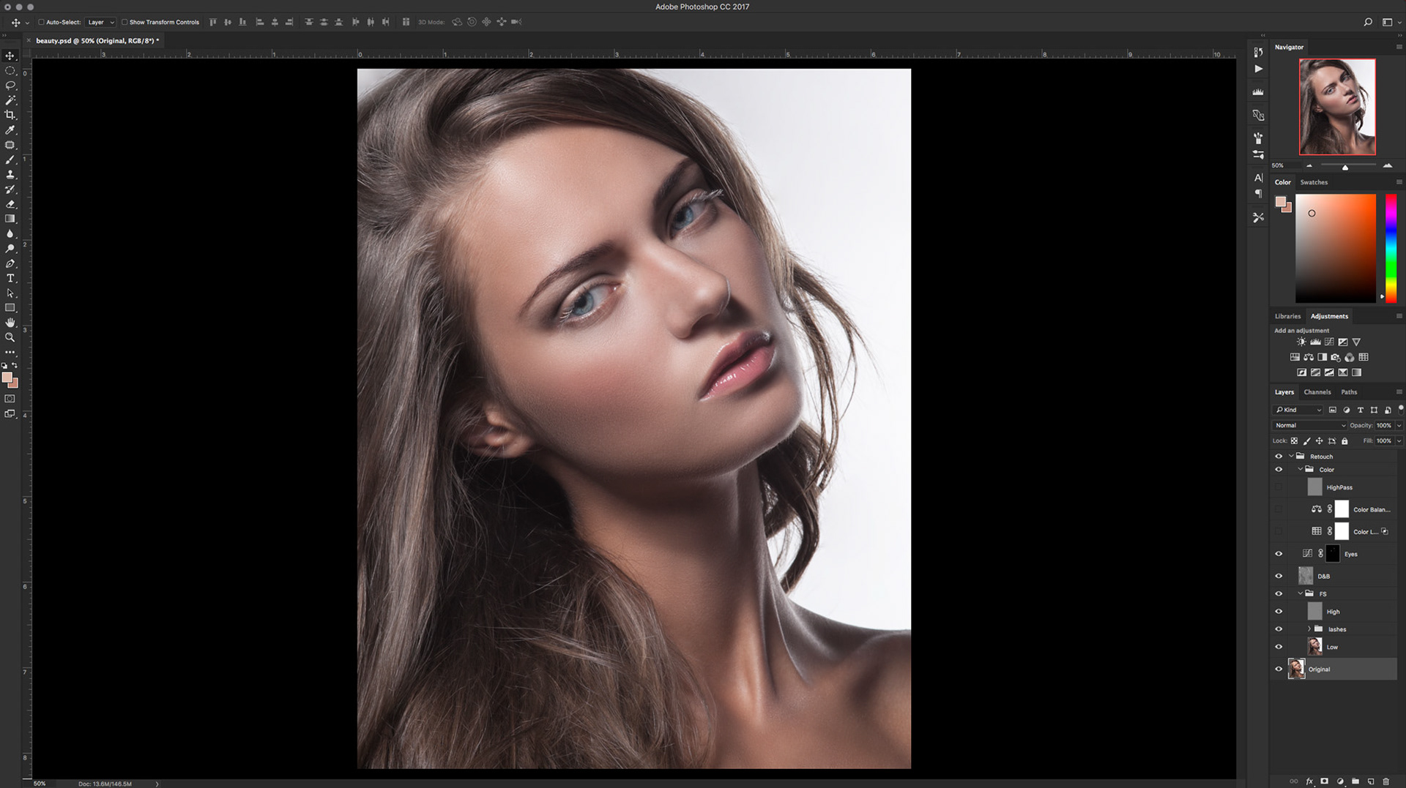Screen dimensions: 1406x788
Task: Select the Eraser tool
Action: pos(10,204)
